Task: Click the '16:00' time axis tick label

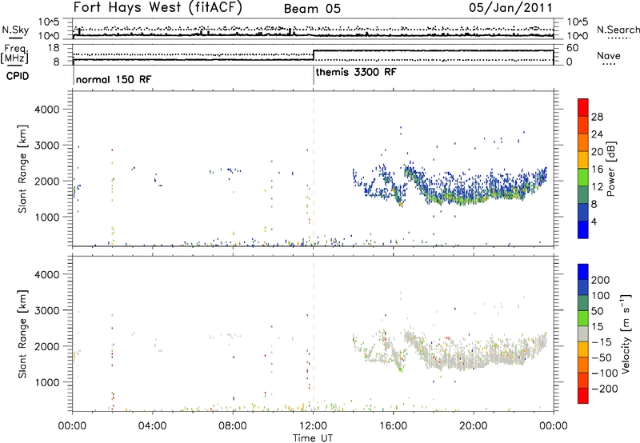Action: click(393, 426)
